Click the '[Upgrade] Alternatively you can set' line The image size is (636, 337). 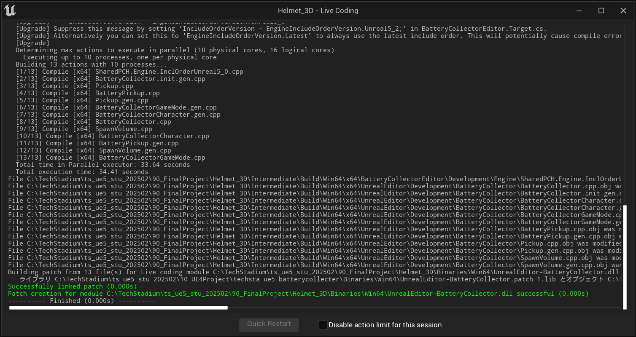tap(318, 36)
